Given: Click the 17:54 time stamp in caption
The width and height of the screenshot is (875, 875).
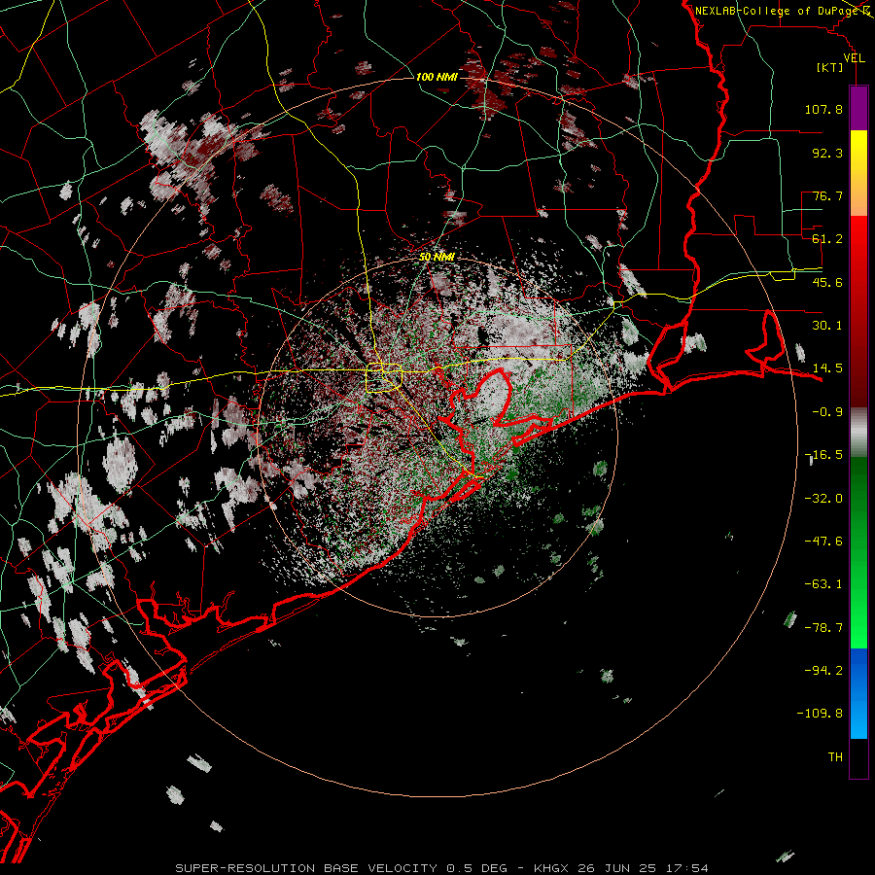Looking at the screenshot, I should coord(686,868).
